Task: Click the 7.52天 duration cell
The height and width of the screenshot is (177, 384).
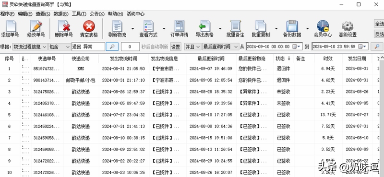Action: [328, 126]
